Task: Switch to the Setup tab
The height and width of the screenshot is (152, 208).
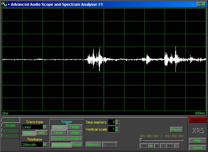Action: pos(11,120)
